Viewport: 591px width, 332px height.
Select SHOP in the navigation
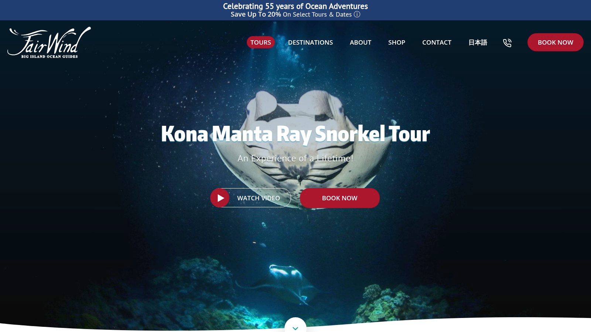click(397, 42)
